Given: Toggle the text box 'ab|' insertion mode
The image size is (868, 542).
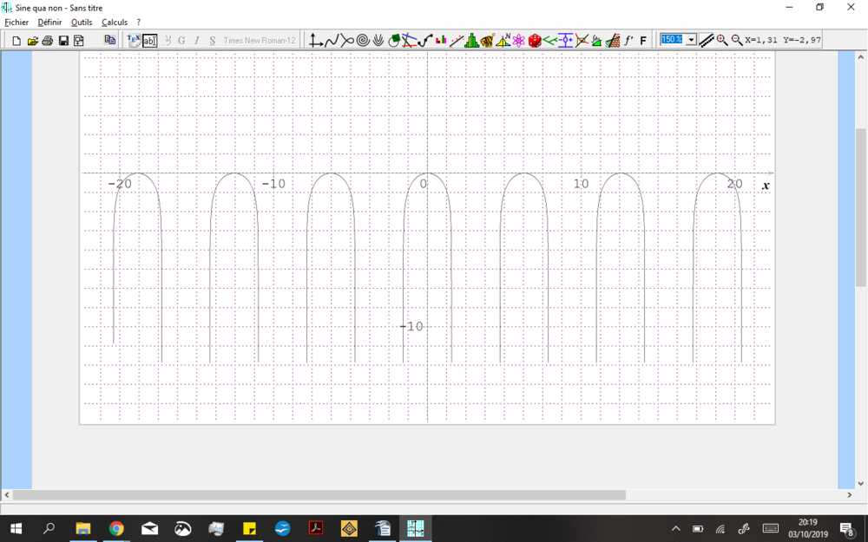Looking at the screenshot, I should [149, 41].
